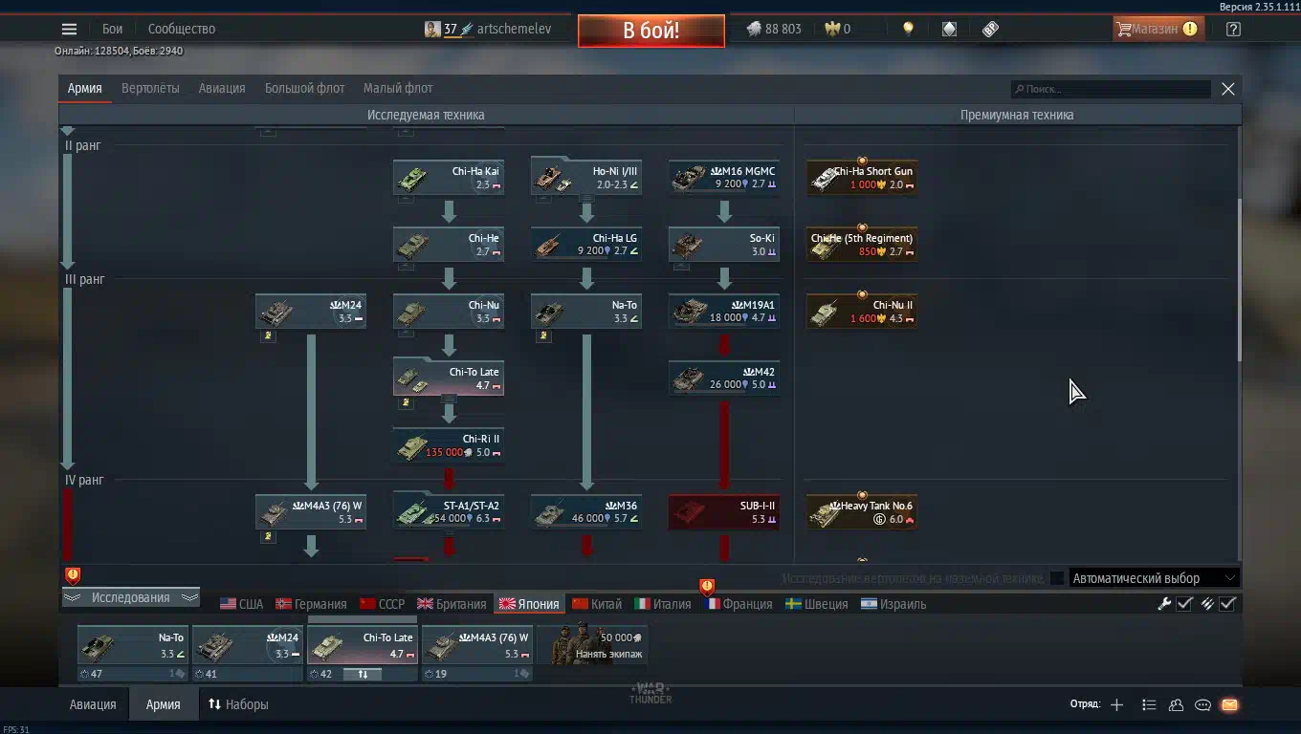Switch to the Авиация tree tab
1301x734 pixels.
click(222, 88)
